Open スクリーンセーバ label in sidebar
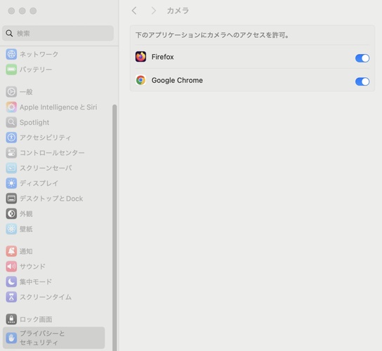The height and width of the screenshot is (351, 382). point(46,168)
